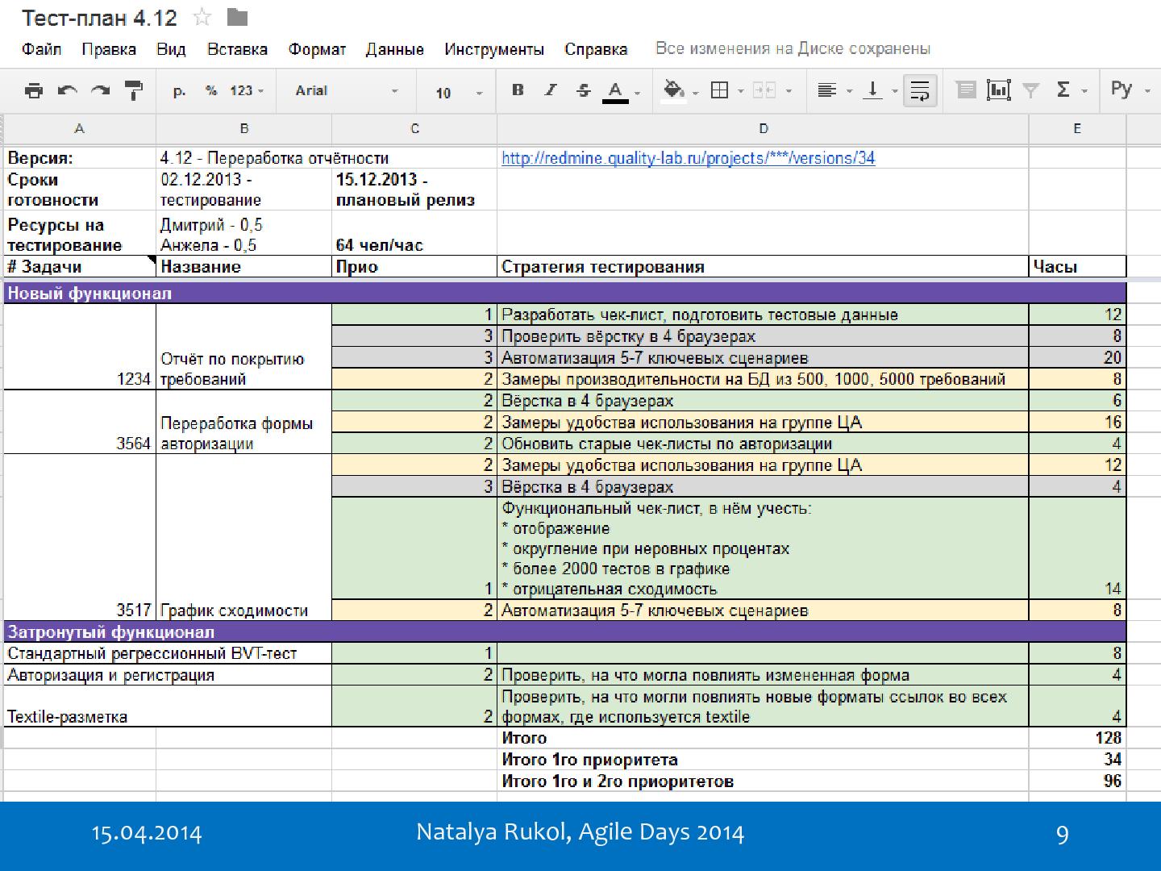Select the Итого total value 128

click(x=1077, y=738)
